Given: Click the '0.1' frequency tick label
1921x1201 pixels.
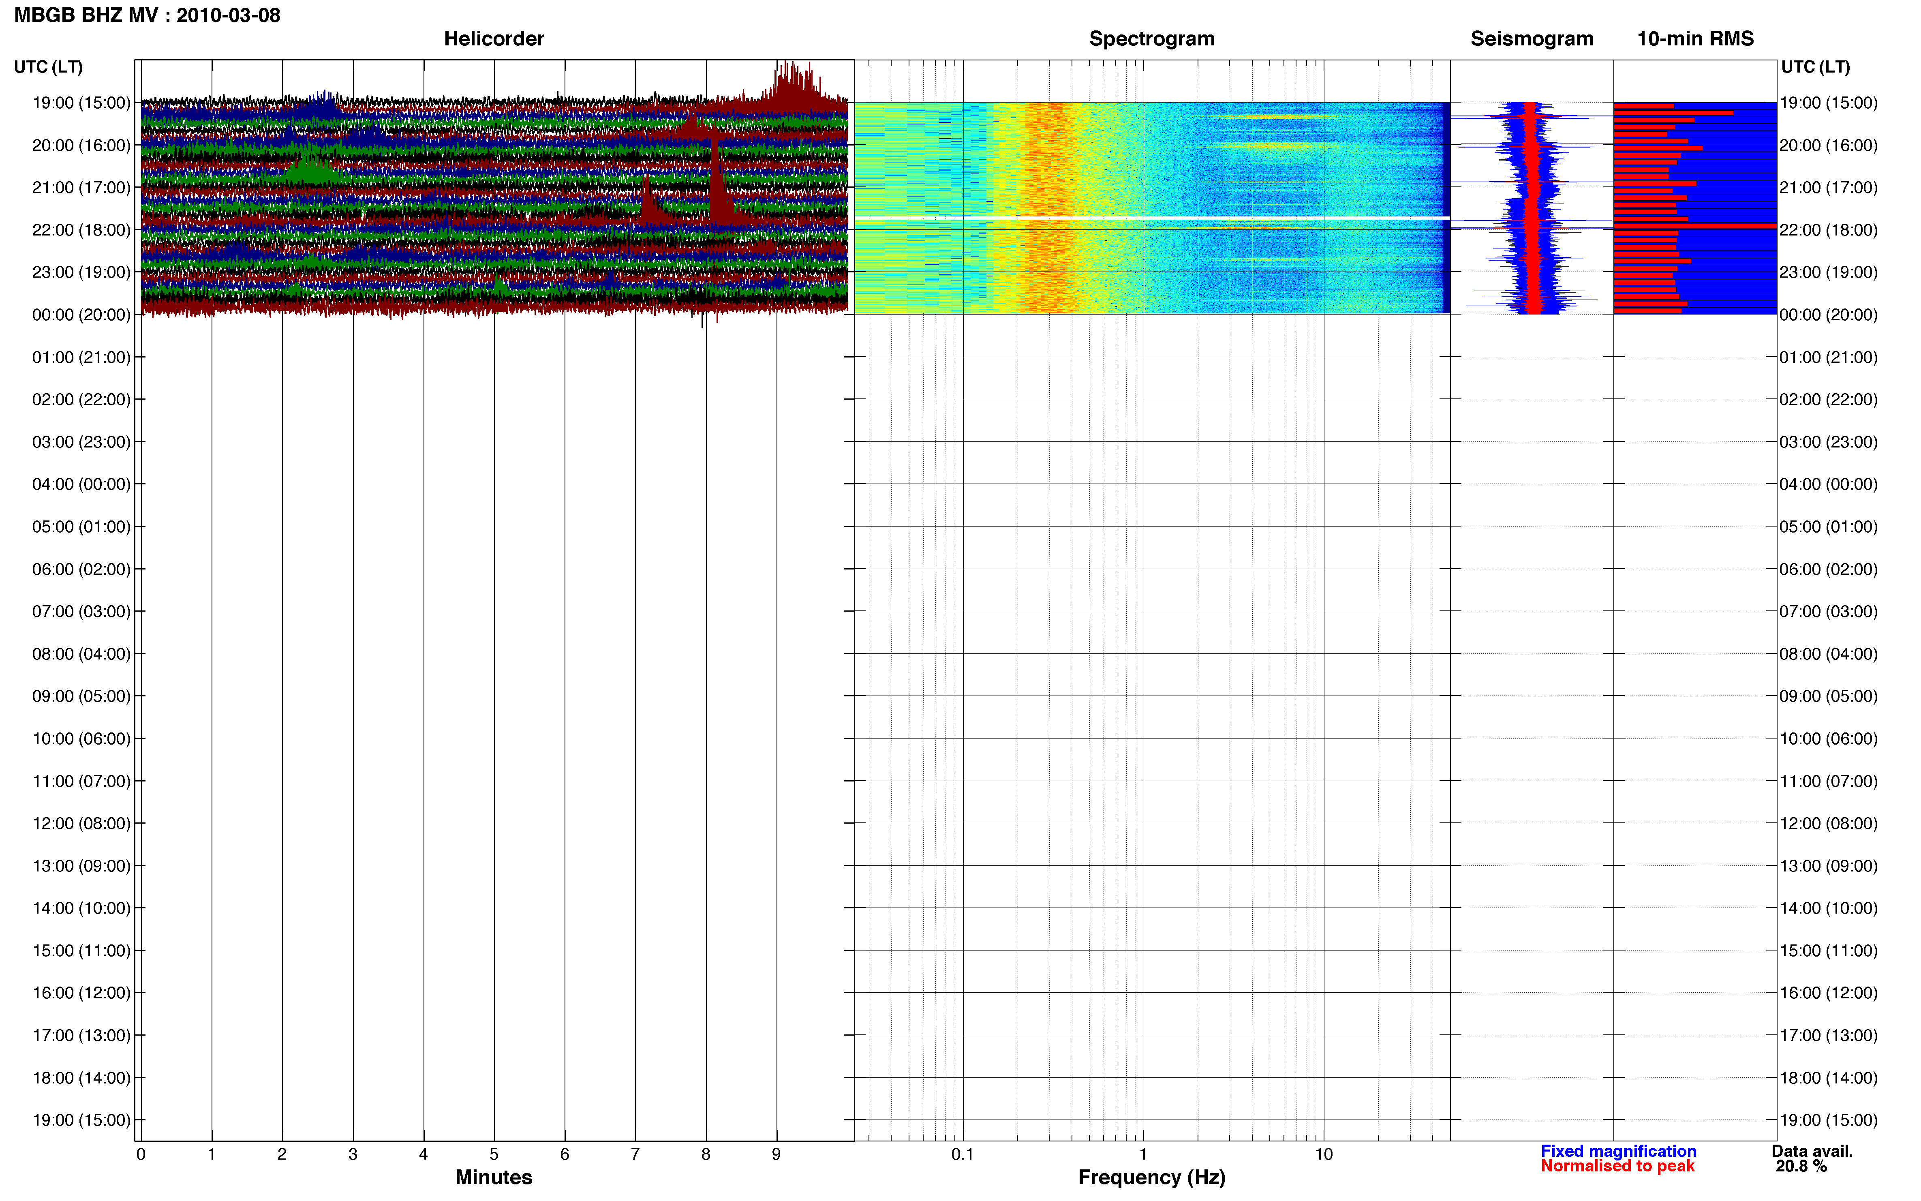Looking at the screenshot, I should point(963,1154).
